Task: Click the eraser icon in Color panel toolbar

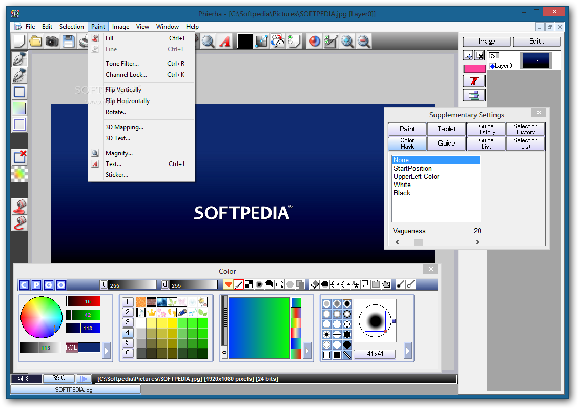Action: [x=315, y=284]
